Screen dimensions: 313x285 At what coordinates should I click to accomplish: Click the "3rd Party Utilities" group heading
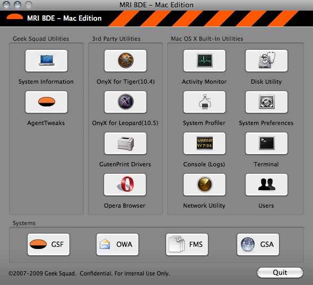click(x=116, y=39)
